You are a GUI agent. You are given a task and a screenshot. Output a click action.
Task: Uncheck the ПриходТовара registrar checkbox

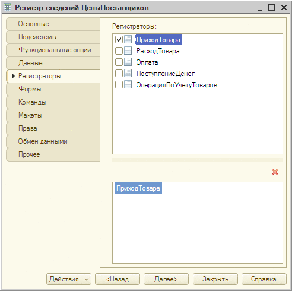[x=119, y=39]
